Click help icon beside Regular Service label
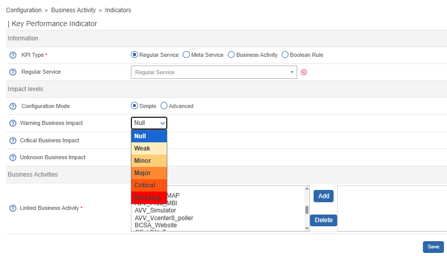Image resolution: width=447 pixels, height=256 pixels. pyautogui.click(x=13, y=72)
